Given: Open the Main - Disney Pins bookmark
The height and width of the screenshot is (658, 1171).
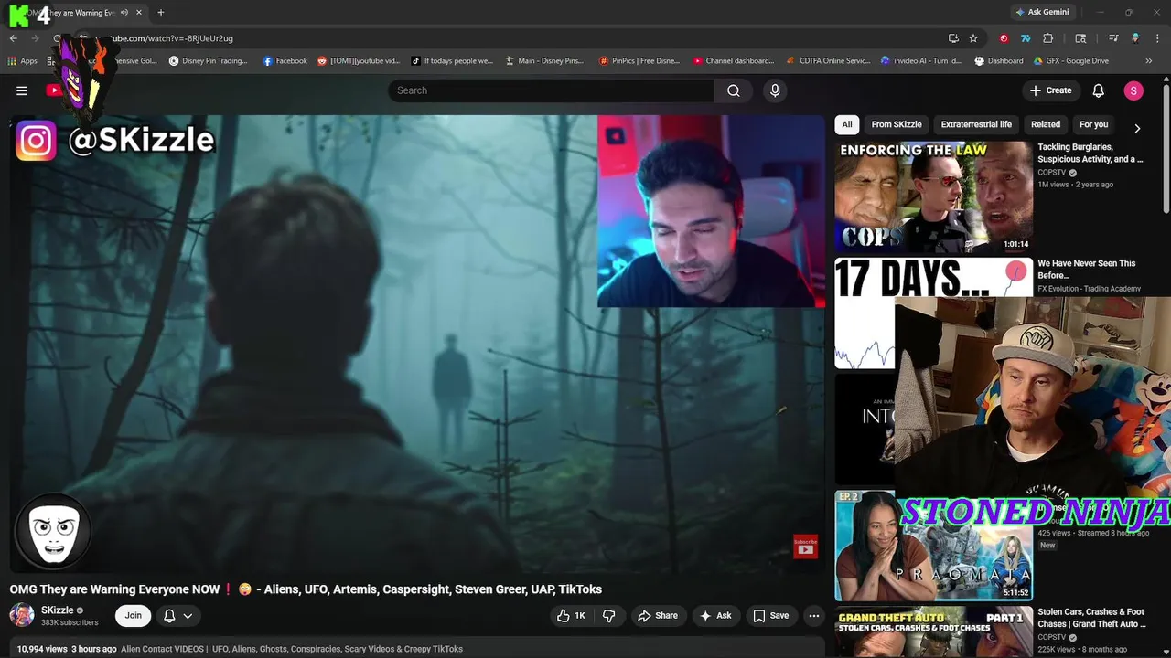Looking at the screenshot, I should tap(544, 61).
